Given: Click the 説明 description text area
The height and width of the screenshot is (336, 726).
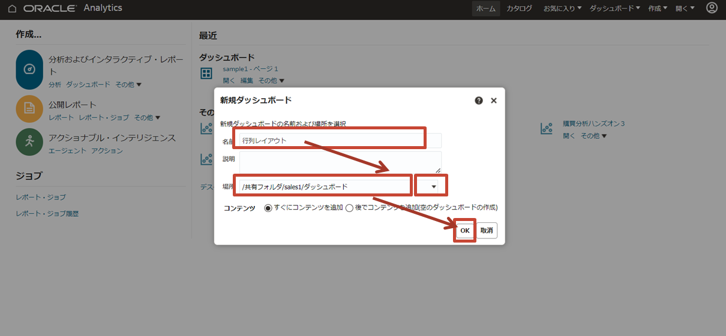Looking at the screenshot, I should point(340,162).
